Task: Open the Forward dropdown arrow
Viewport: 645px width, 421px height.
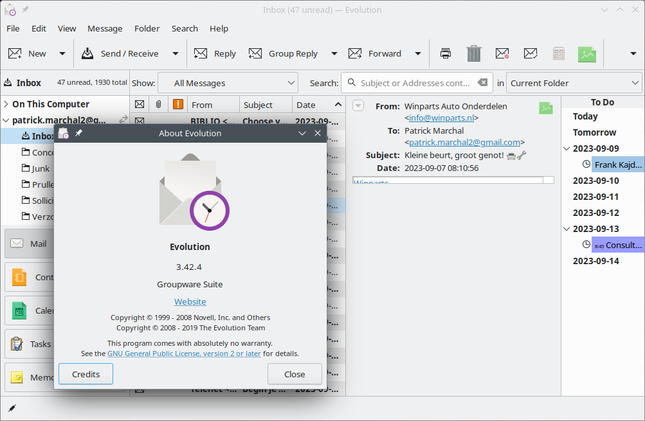Action: [418, 53]
